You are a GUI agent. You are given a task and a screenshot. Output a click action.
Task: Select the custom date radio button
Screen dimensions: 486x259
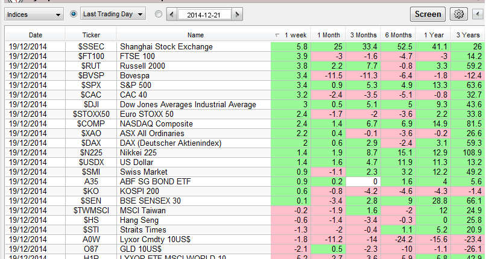159,14
